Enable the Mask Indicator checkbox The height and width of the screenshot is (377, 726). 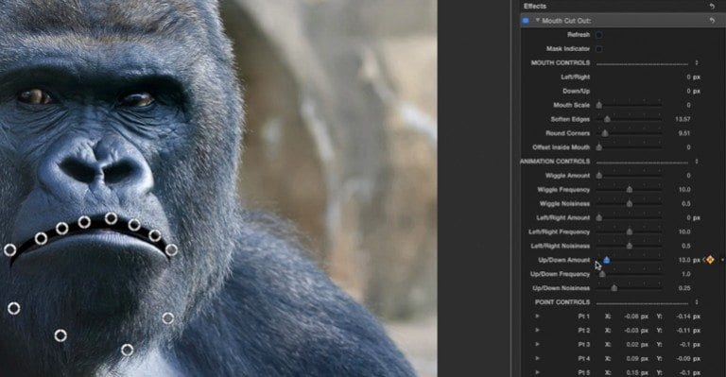pyautogui.click(x=598, y=48)
